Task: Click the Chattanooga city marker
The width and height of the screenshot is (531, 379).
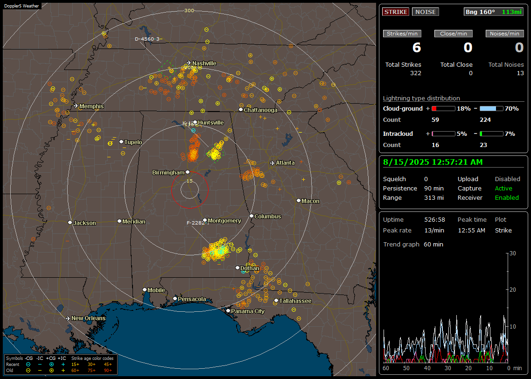Action: point(241,110)
